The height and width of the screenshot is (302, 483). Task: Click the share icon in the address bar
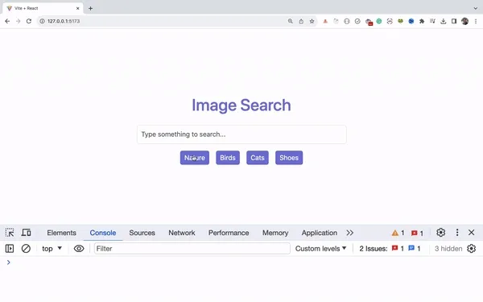point(301,21)
